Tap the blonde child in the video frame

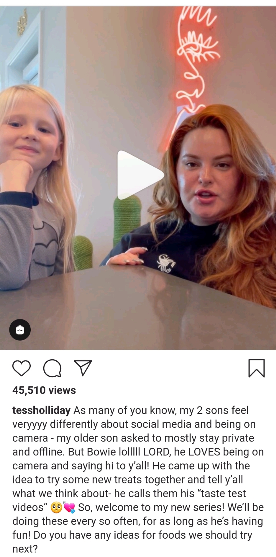click(31, 183)
